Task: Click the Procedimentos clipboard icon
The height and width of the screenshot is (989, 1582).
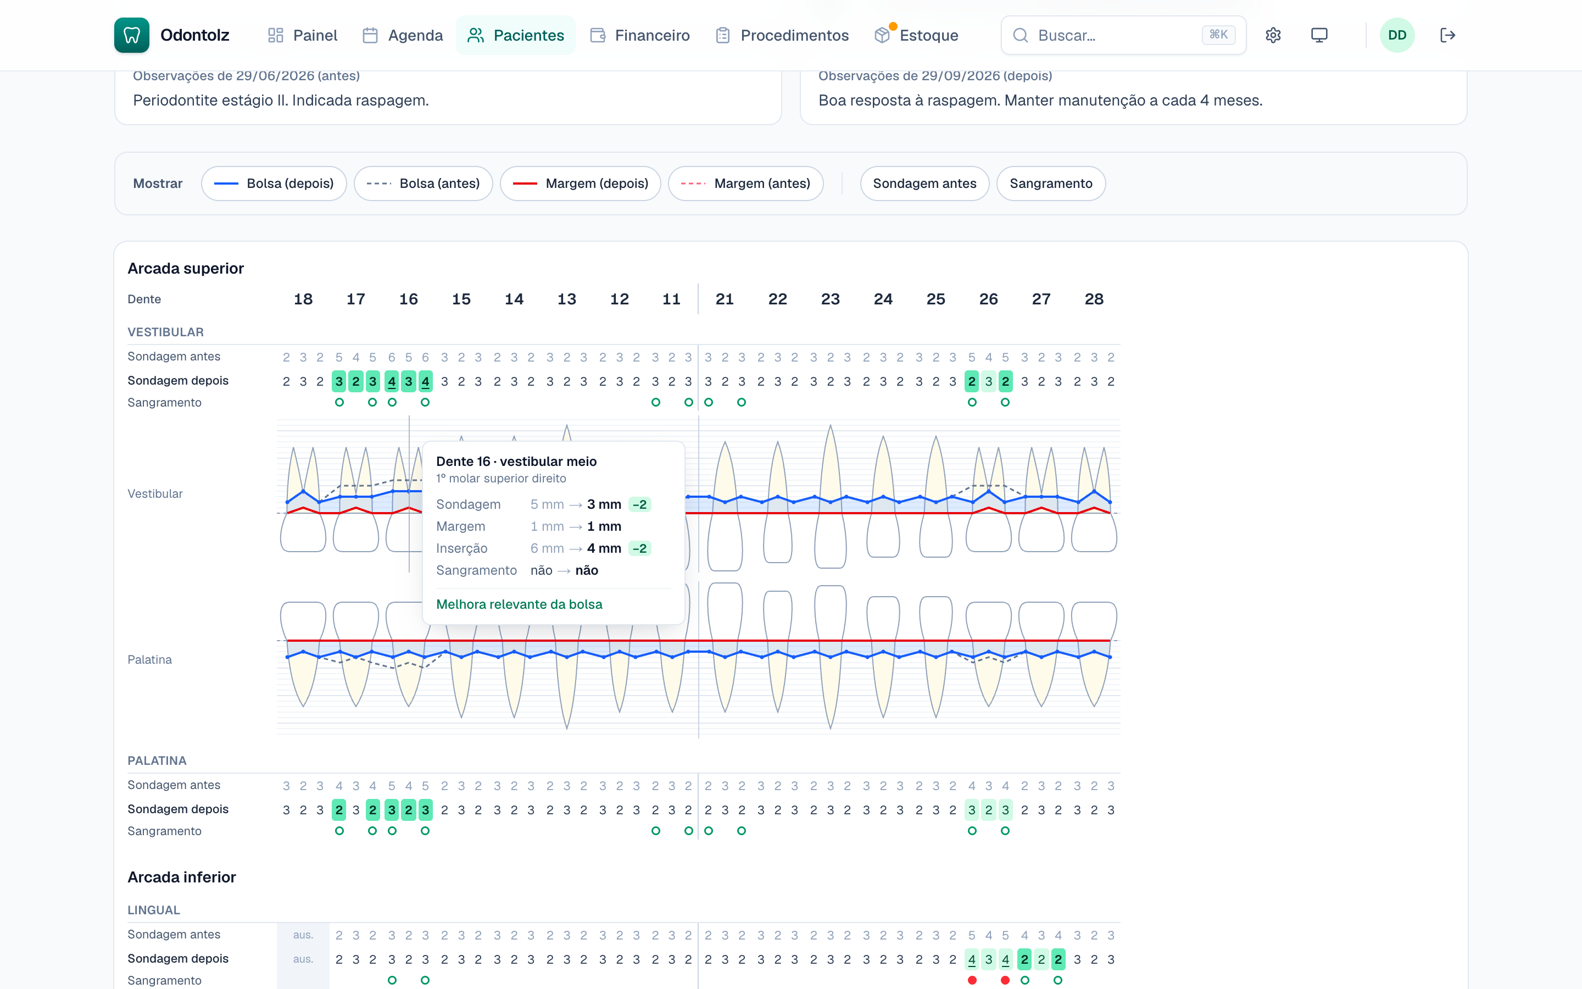Action: pos(722,35)
